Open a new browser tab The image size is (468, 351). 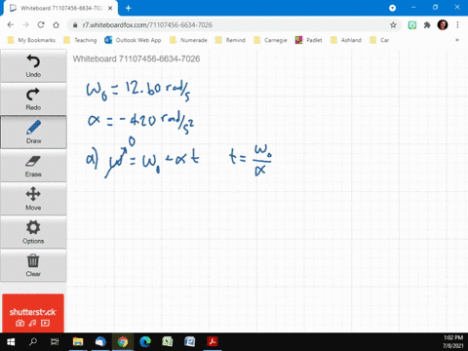(129, 8)
